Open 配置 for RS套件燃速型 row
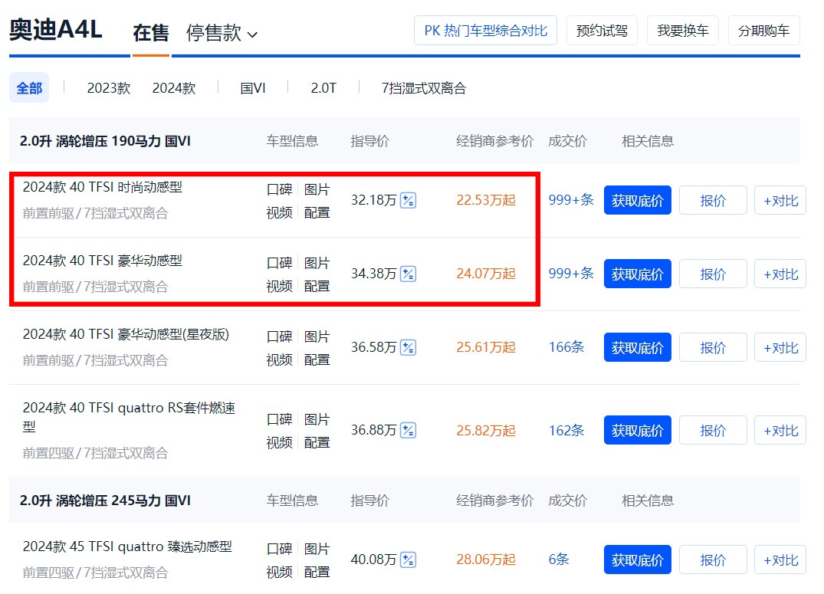This screenshot has height=594, width=824. point(317,442)
